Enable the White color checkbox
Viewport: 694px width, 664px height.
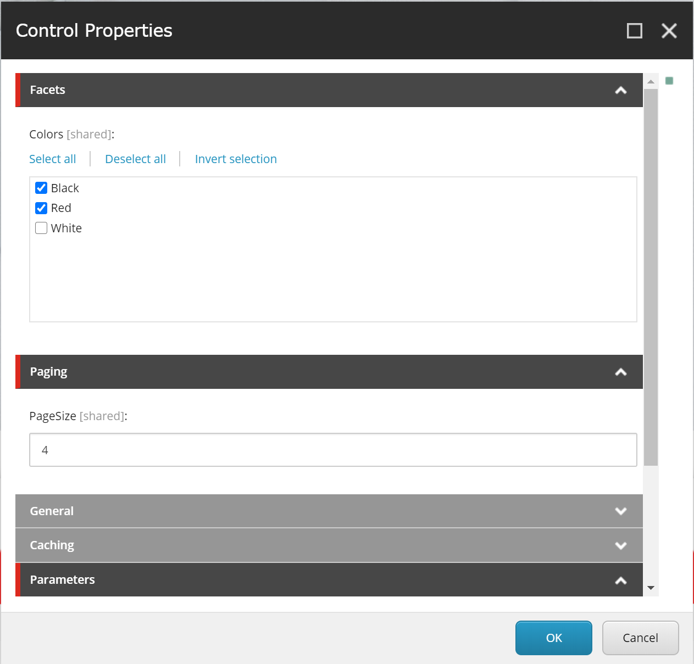41,228
